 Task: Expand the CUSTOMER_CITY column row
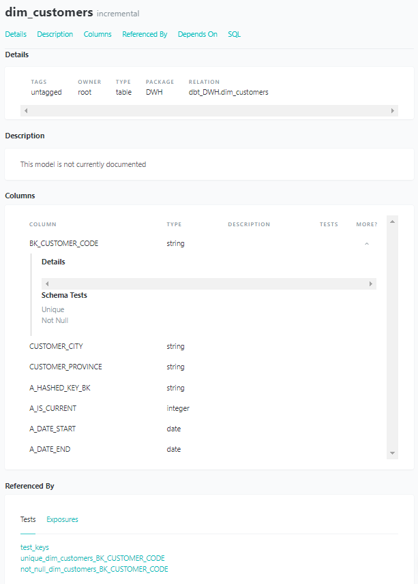click(56, 346)
